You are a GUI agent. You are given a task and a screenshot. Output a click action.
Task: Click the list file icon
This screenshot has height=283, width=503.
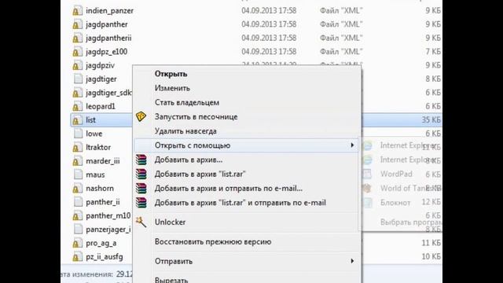point(77,120)
